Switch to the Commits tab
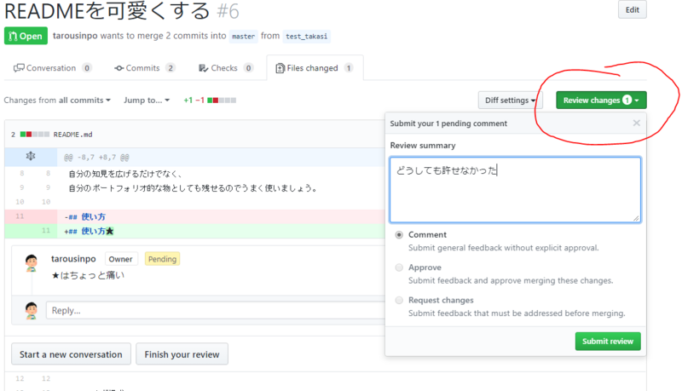The image size is (682, 391). (144, 68)
